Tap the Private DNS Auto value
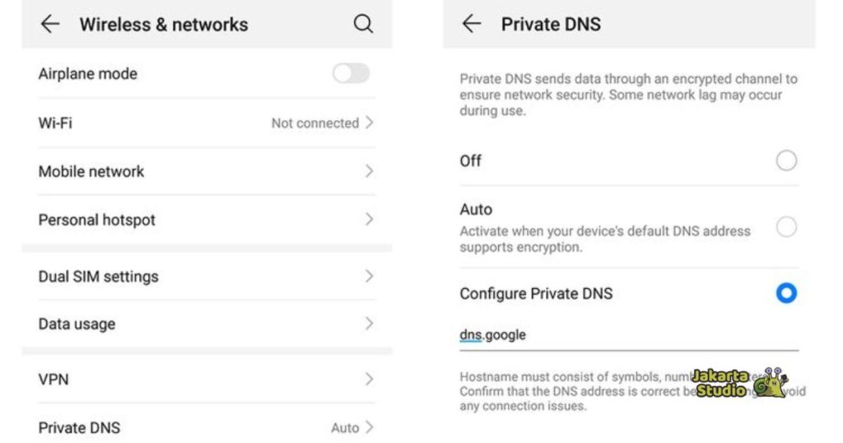The height and width of the screenshot is (443, 843). [345, 427]
